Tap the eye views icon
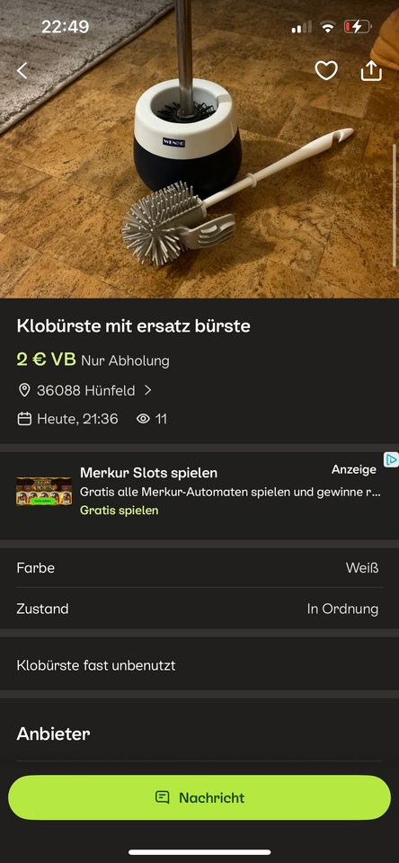This screenshot has height=863, width=399. [143, 420]
